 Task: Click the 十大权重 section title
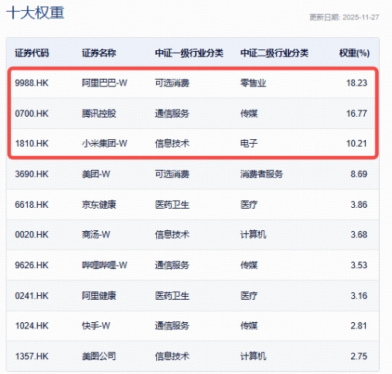(x=35, y=12)
